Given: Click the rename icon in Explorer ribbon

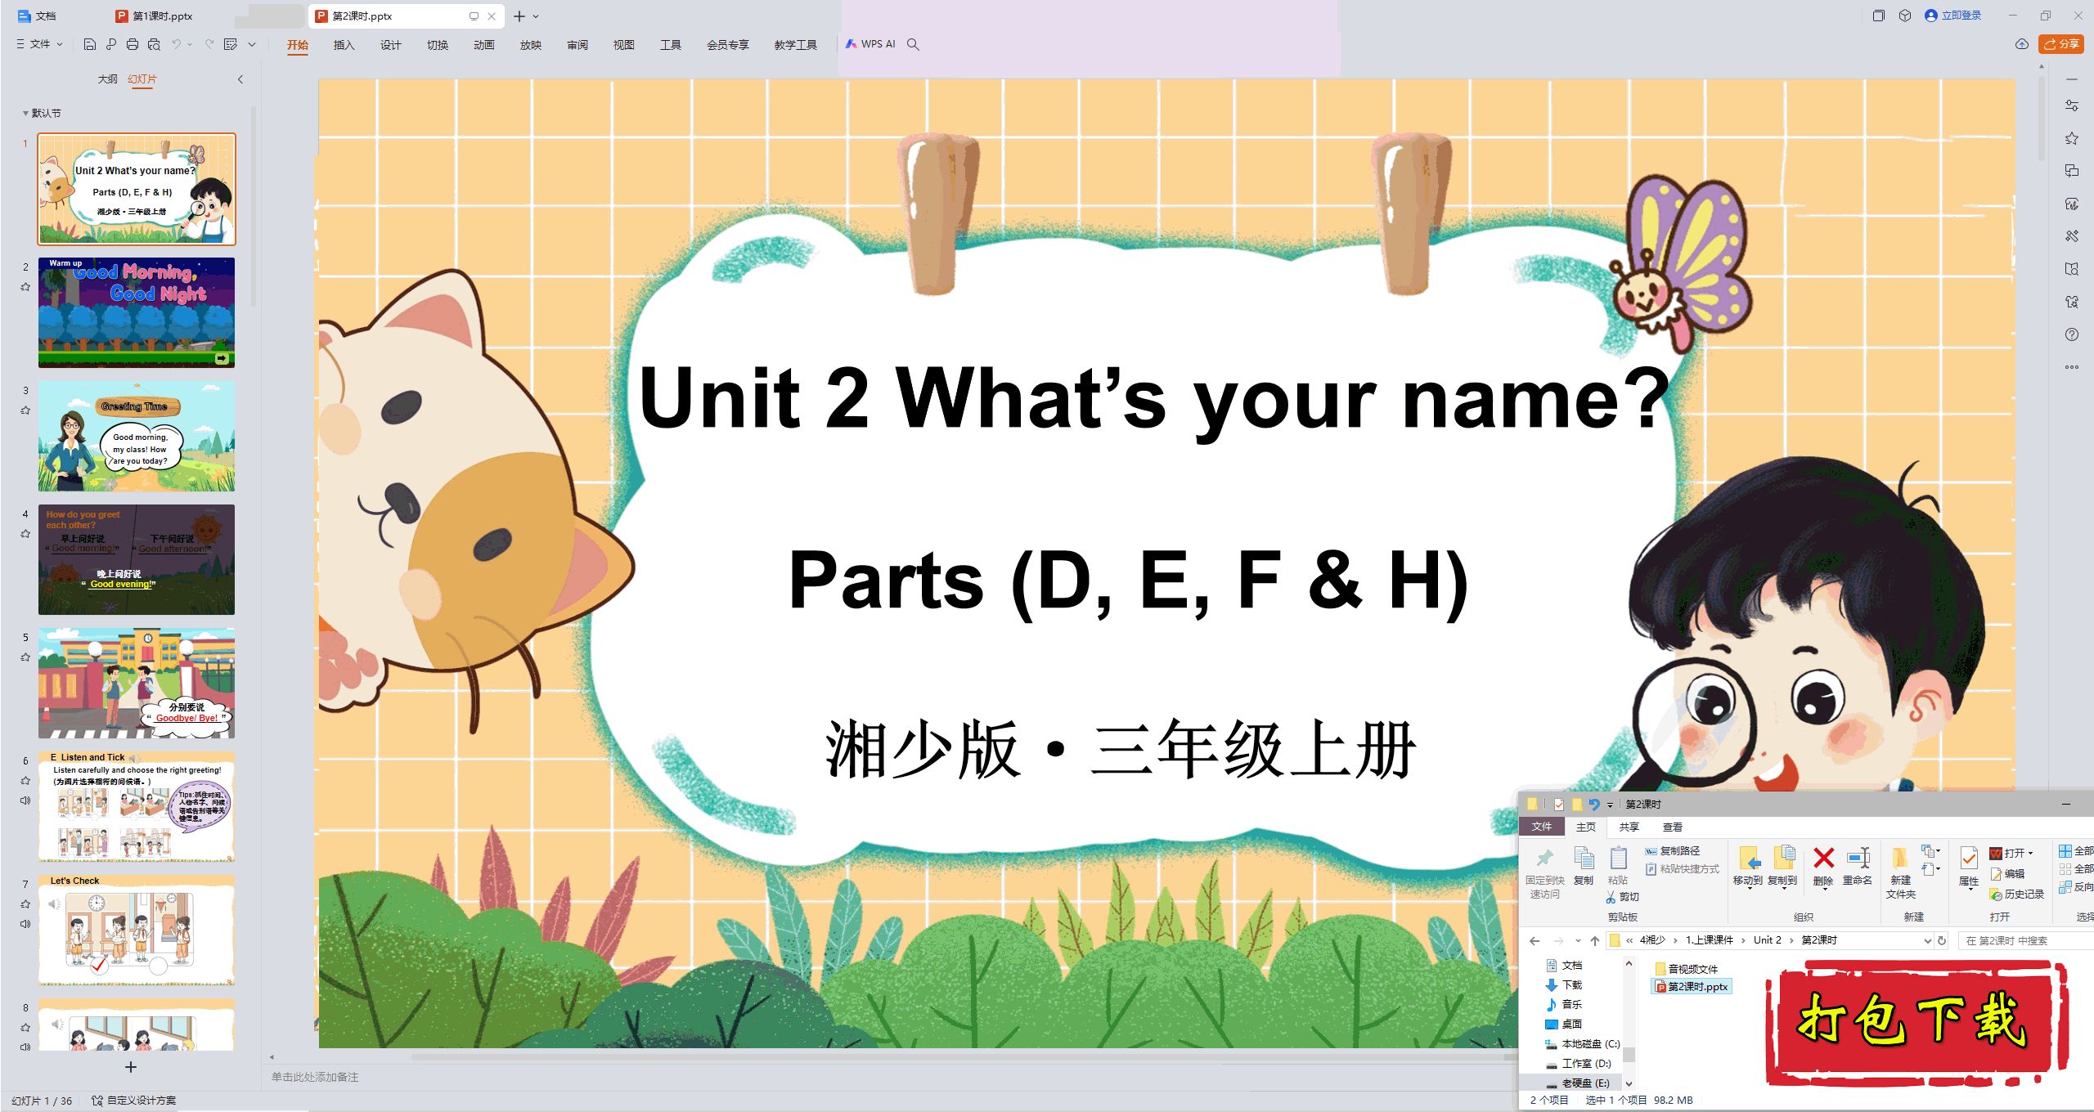Looking at the screenshot, I should click(x=1858, y=858).
